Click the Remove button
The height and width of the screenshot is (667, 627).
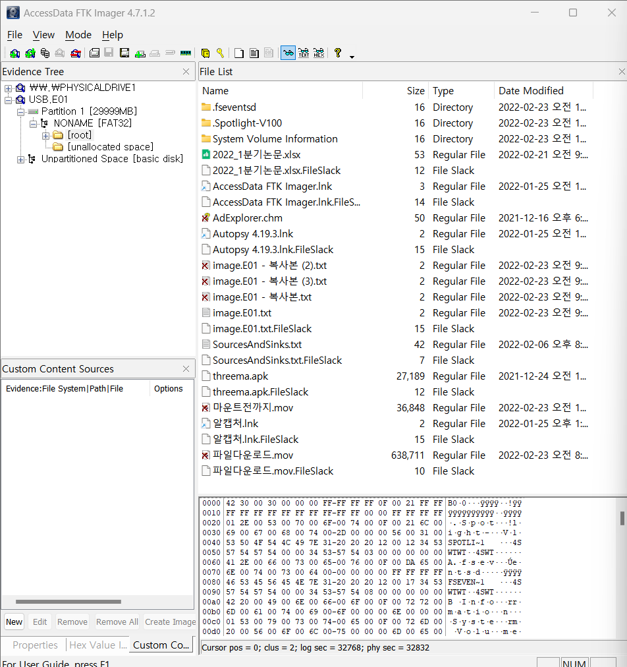pos(72,622)
